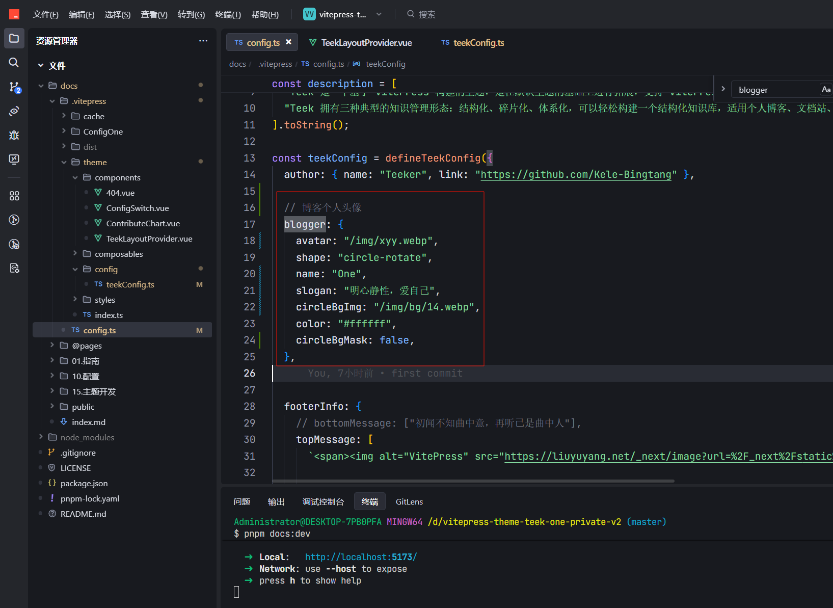Viewport: 833px width, 608px height.
Task: Open the 转到(G) menu
Action: pos(191,14)
